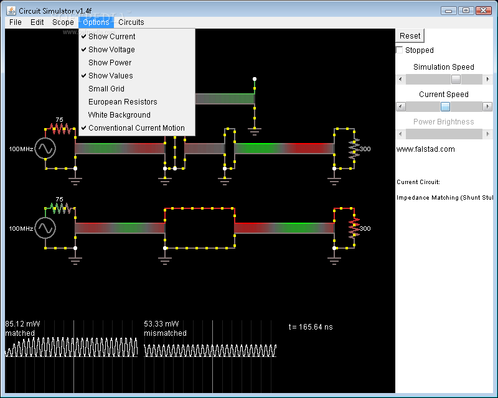Toggle the Show Current option
This screenshot has height=398, width=498.
pyautogui.click(x=137, y=37)
